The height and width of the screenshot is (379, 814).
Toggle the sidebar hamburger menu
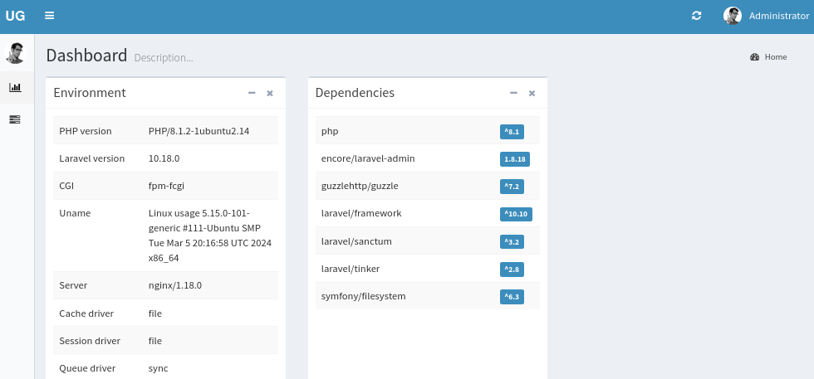coord(49,16)
